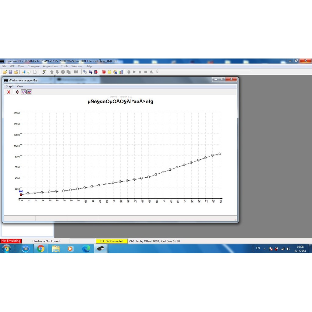Open Google Chrome from the taskbar
This screenshot has height=312, width=312.
click(x=41, y=249)
